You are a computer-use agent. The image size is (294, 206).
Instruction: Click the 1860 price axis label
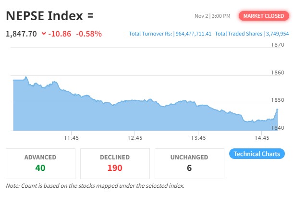coord(278,73)
